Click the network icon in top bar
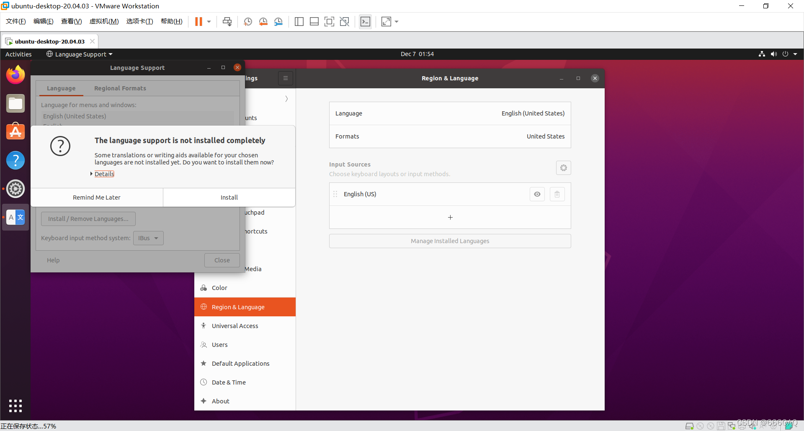Screen dimensions: 804x431 click(x=762, y=54)
